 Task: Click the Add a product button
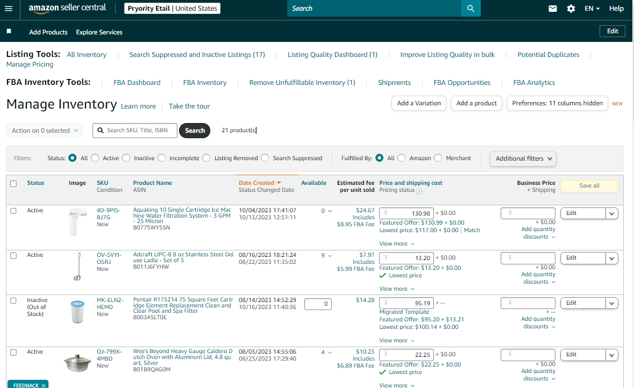[476, 103]
